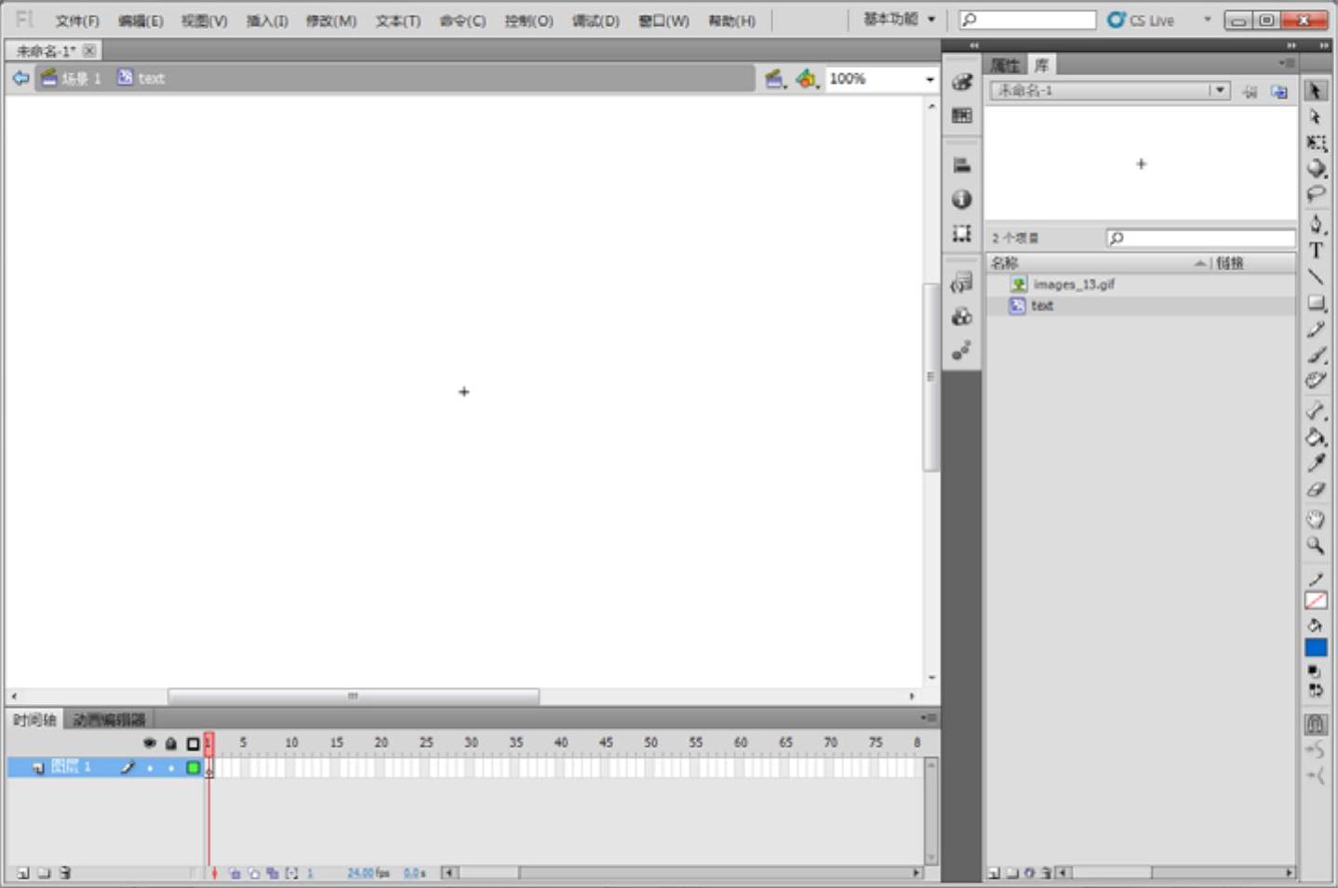Select the Hand tool

[x=1316, y=519]
